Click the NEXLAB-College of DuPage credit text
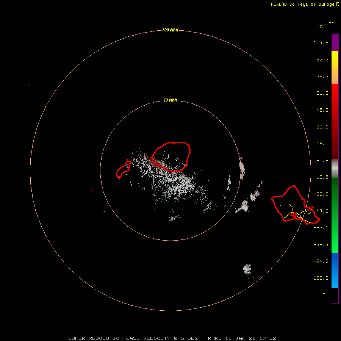The width and height of the screenshot is (341, 341). (305, 4)
